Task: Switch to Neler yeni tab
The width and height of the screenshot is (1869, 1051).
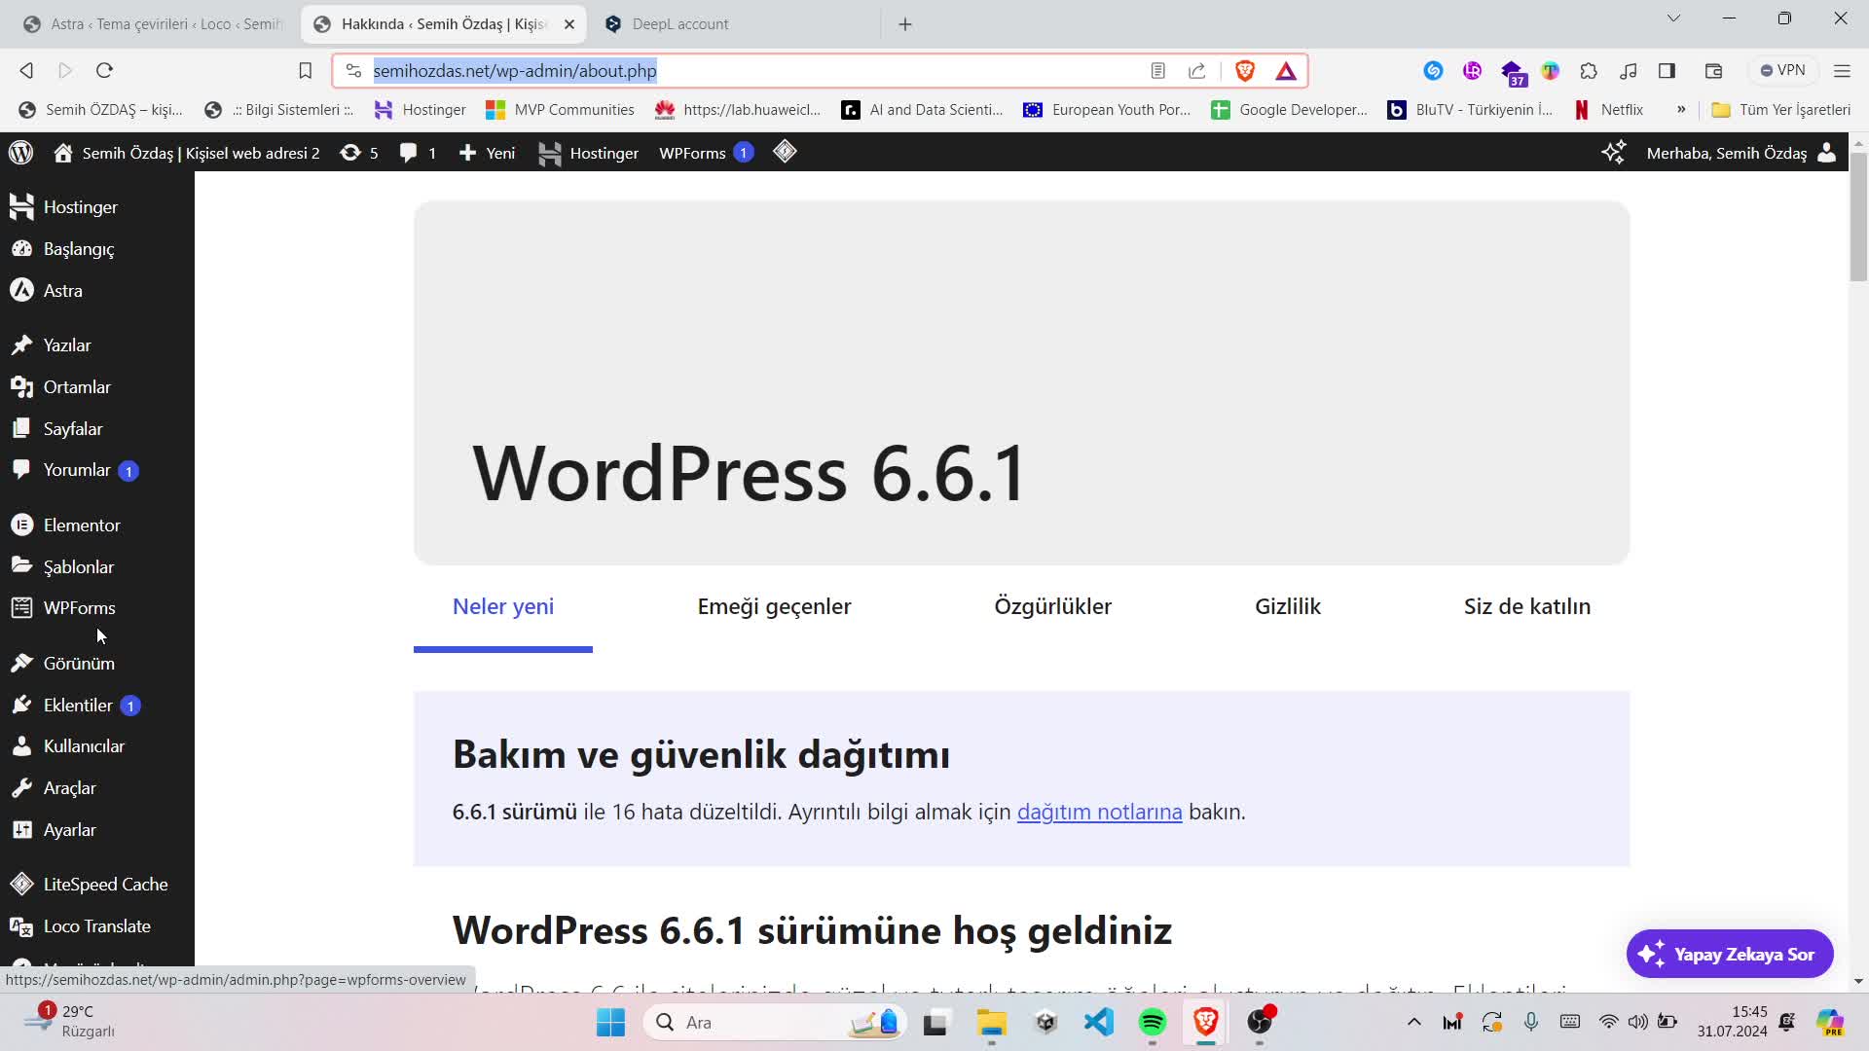Action: point(503,606)
